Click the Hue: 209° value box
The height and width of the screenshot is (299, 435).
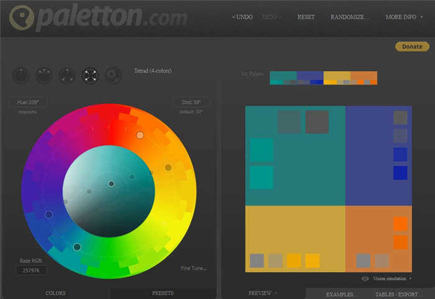[28, 102]
